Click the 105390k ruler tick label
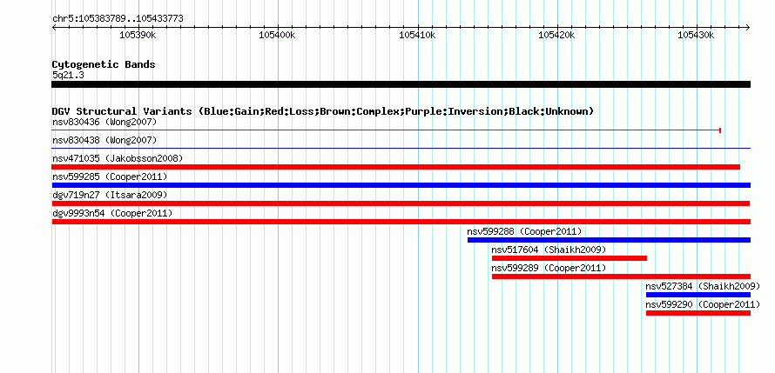 point(138,35)
